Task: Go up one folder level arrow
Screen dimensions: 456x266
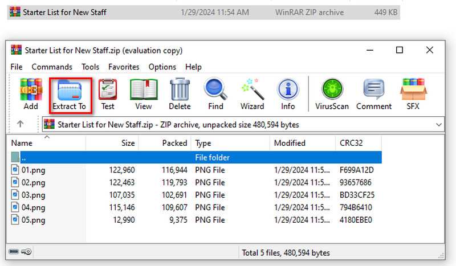Action: (x=20, y=124)
